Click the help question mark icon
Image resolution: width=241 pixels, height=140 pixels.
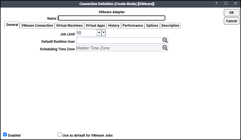click(216, 3)
